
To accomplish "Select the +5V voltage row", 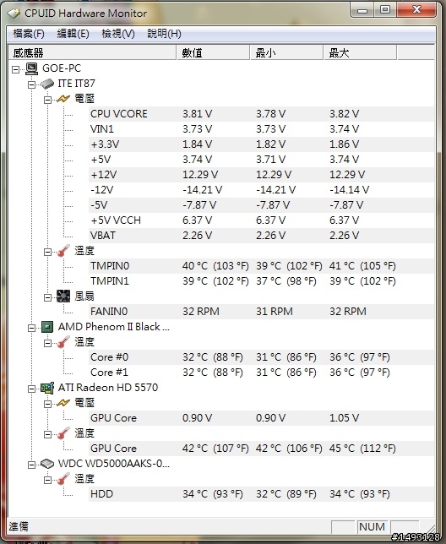I will [261, 160].
